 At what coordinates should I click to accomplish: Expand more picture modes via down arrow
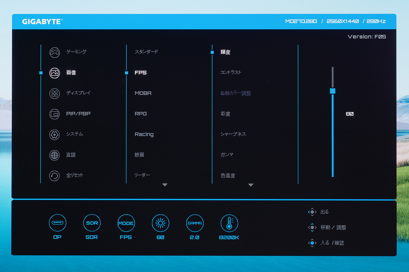pos(165,185)
